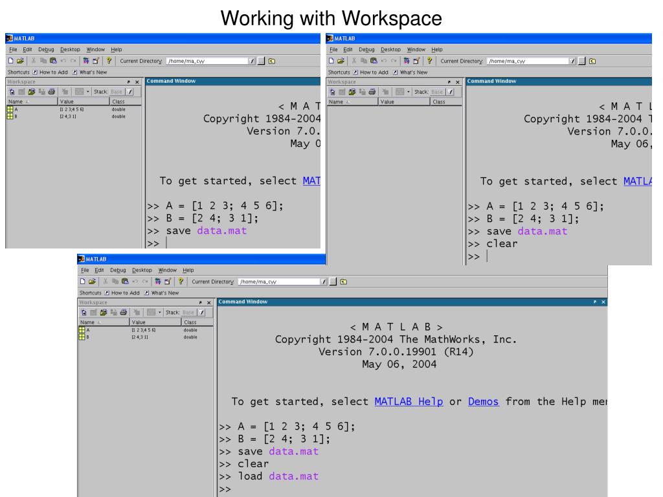
Task: Click Current Directory path field in top-right window
Action: coord(527,61)
